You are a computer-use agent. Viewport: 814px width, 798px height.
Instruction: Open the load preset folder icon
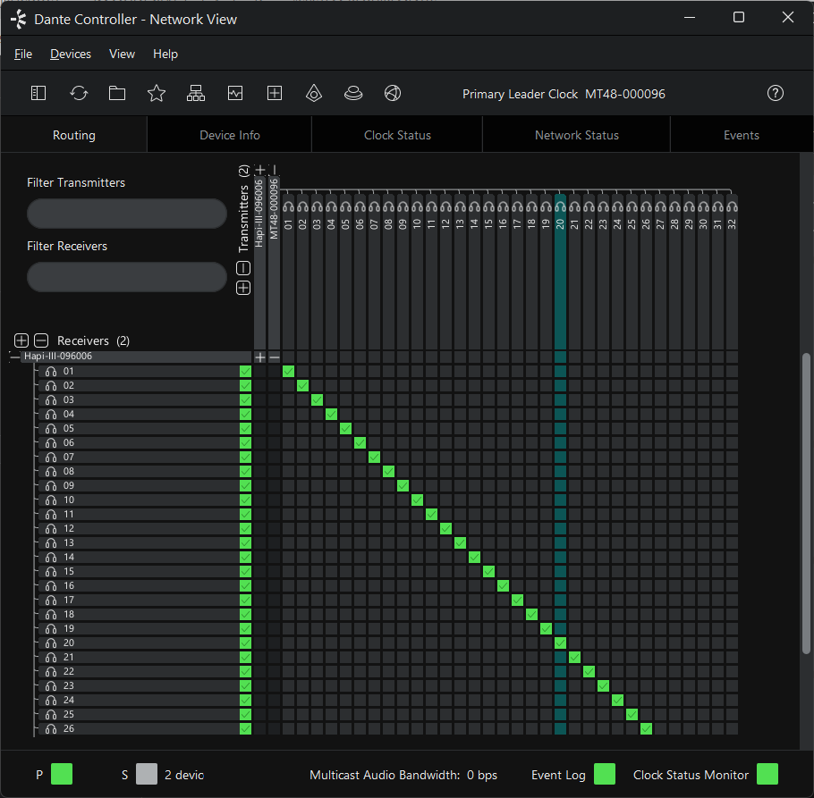point(117,93)
